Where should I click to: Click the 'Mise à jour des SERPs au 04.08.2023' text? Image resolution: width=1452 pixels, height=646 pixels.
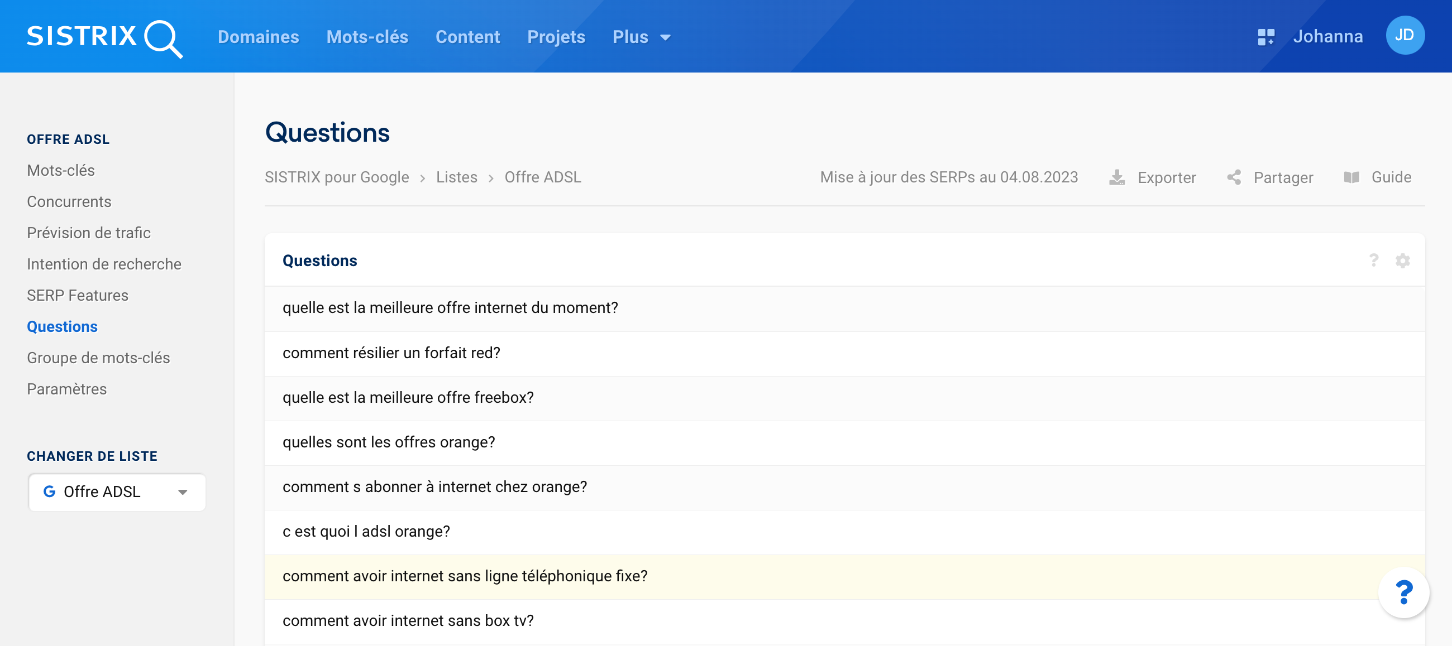tap(949, 177)
